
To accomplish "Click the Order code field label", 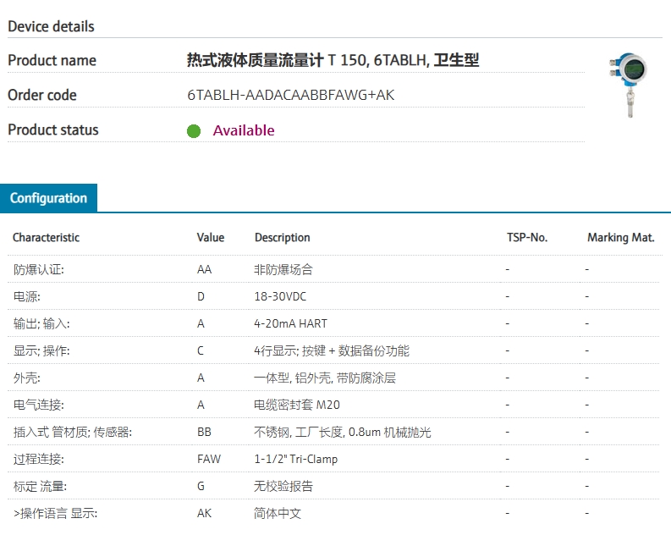I will click(42, 95).
